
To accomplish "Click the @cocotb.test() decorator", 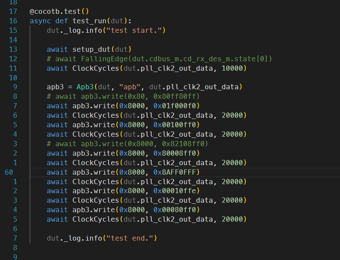I will [x=59, y=11].
